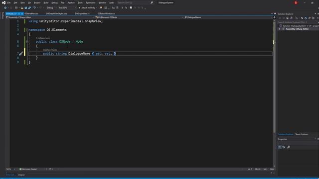
Task: Click the Home icon in Solution Explorer
Action: tap(287, 18)
